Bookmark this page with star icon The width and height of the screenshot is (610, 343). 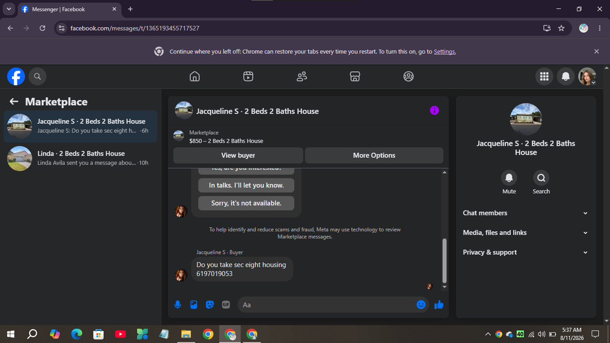tap(561, 28)
